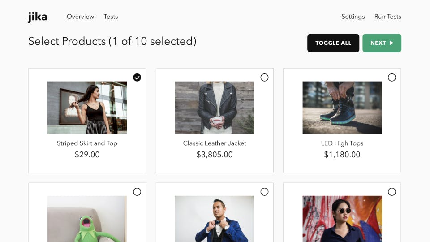
Task: Tick the circle on the sunglasses woman card
Action: click(392, 192)
